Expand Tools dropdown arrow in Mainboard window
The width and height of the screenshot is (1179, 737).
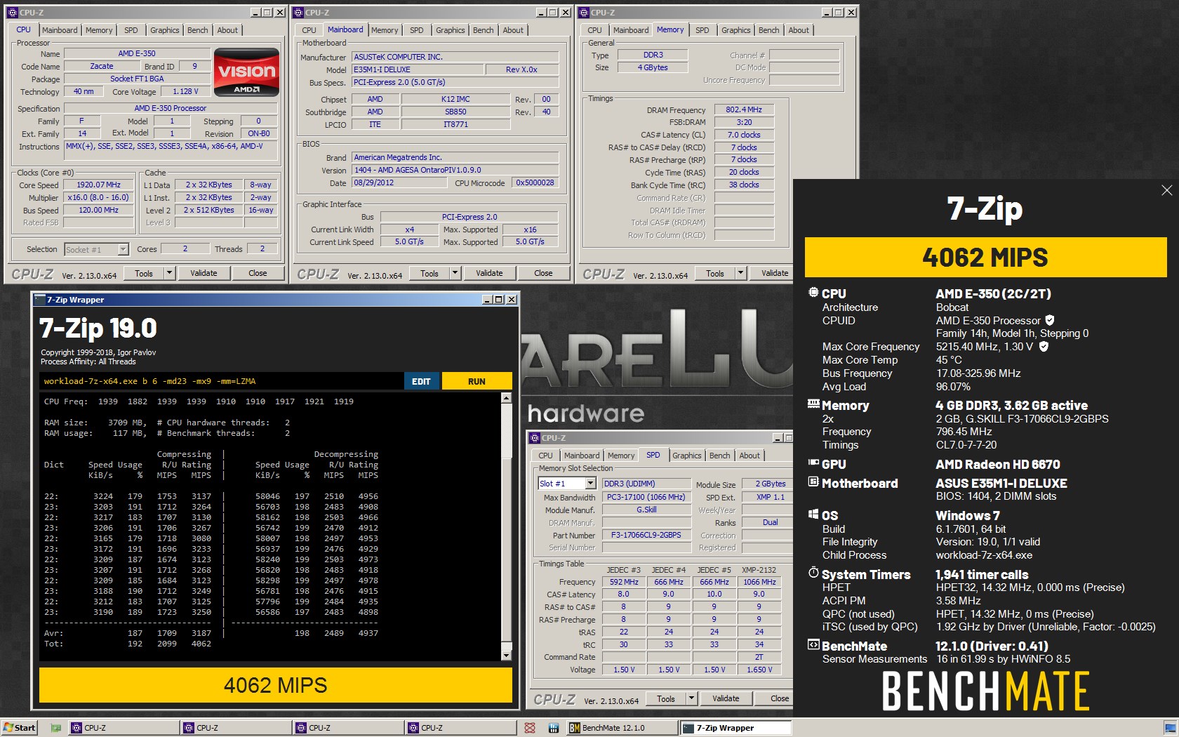click(455, 273)
